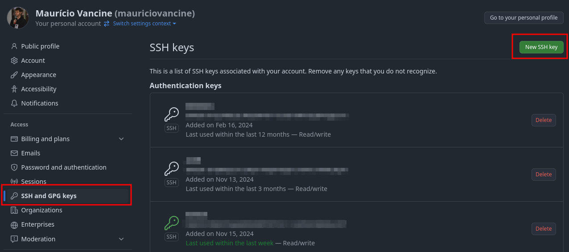Image resolution: width=569 pixels, height=252 pixels.
Task: Click the Accessibility figure icon
Action: [x=14, y=89]
